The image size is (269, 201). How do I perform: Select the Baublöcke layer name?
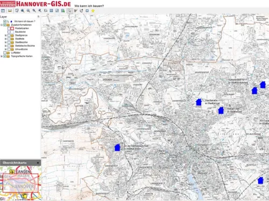point(20,32)
